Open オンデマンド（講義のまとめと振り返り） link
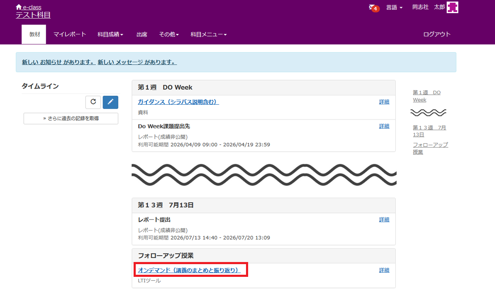 click(x=190, y=270)
